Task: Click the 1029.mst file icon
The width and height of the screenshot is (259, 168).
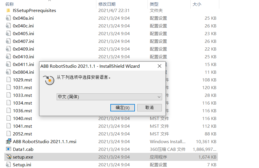Action: (x=9, y=80)
